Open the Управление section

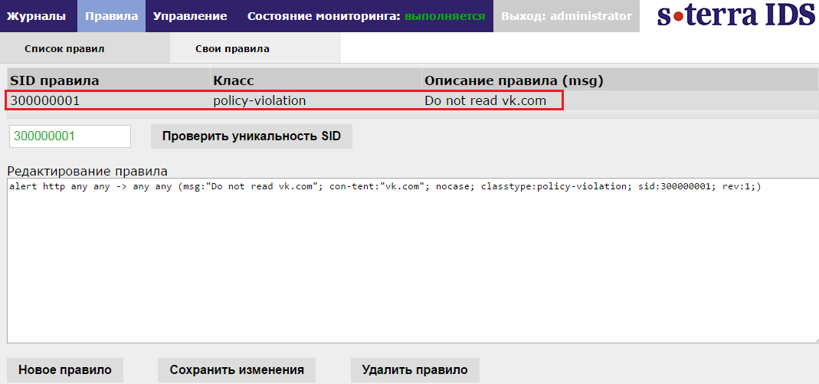point(190,16)
